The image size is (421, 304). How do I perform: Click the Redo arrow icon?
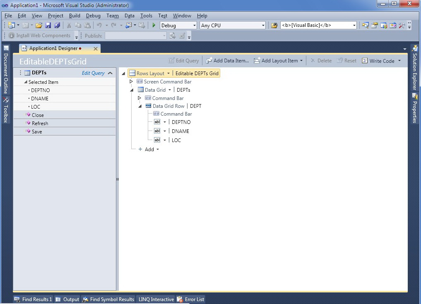114,26
